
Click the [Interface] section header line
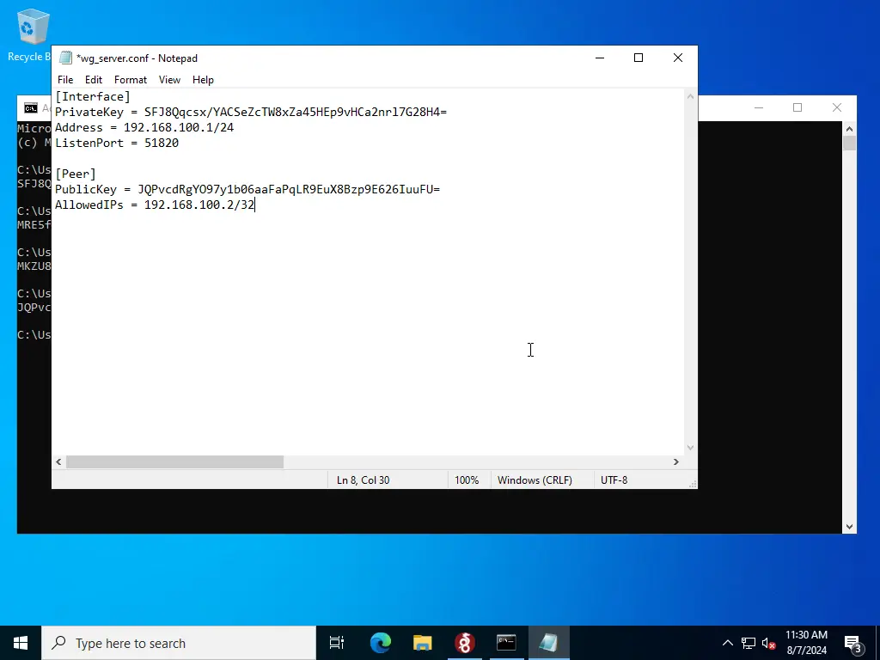[93, 96]
